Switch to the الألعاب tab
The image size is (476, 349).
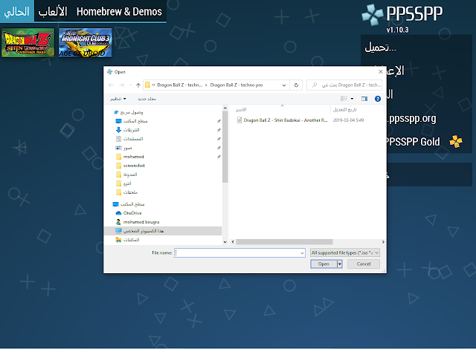tap(53, 12)
